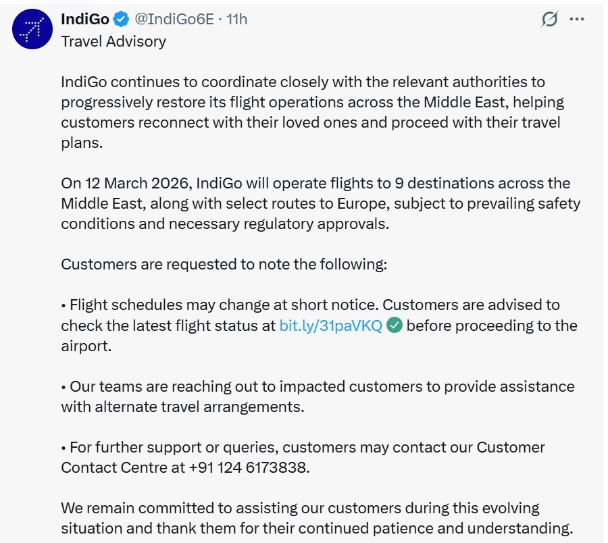Click the IndiGo display name
The height and width of the screenshot is (543, 608).
point(85,19)
